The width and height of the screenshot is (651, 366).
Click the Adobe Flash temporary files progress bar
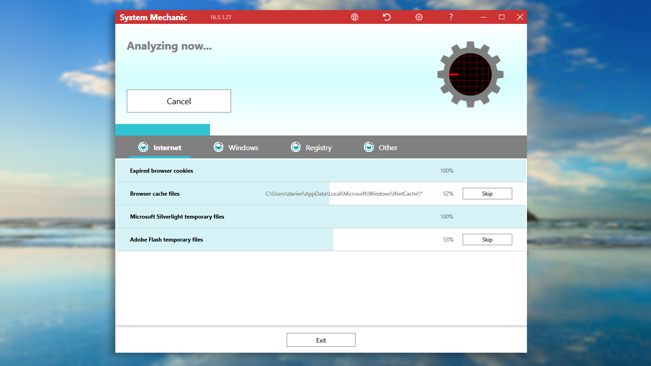point(225,239)
